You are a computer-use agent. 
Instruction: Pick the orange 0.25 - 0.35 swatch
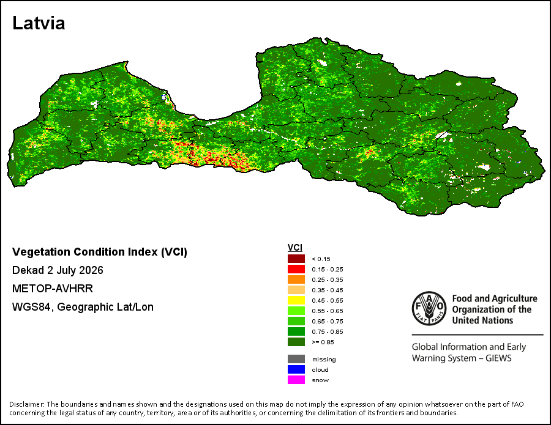pyautogui.click(x=296, y=279)
